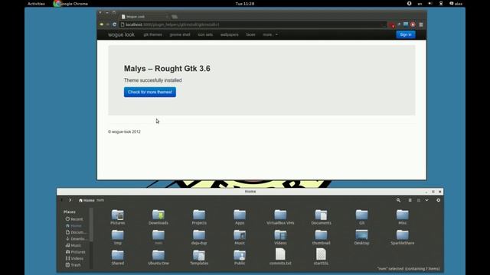Go forward in Files window

click(70, 200)
